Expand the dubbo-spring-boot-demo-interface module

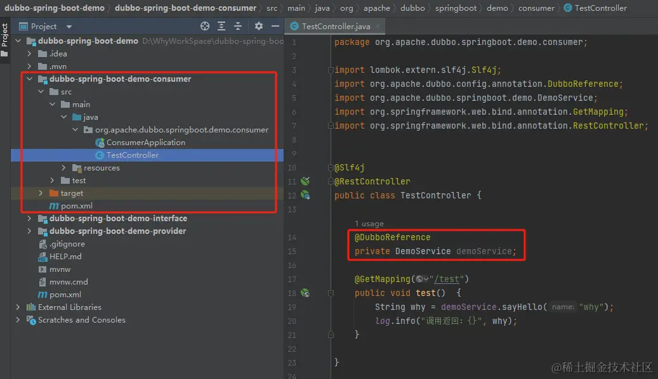tap(29, 218)
